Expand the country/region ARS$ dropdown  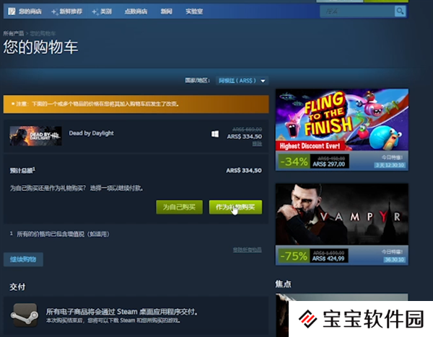[242, 81]
